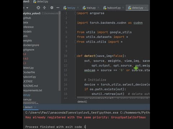Select train.py in the project tree
This screenshot has width=173, height=129.
click(x=27, y=100)
